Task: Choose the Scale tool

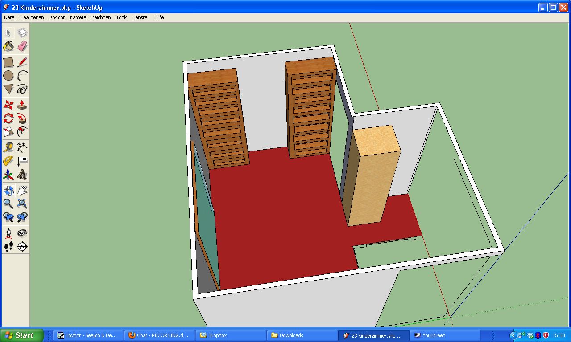Action: pyautogui.click(x=8, y=132)
